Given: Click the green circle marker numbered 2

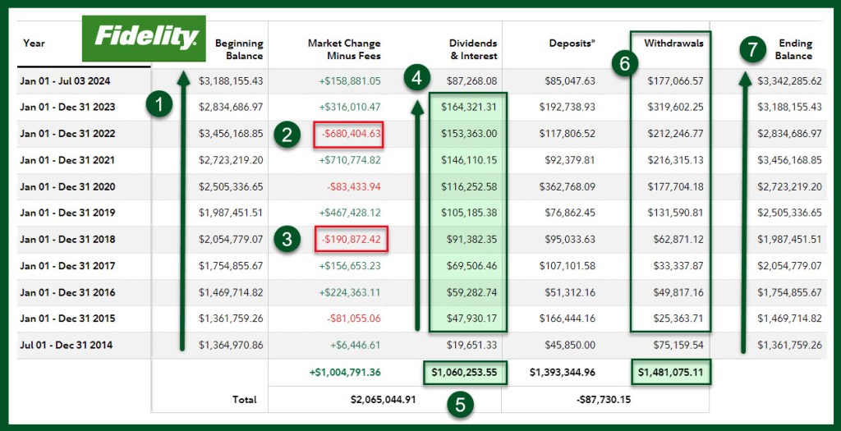Looking at the screenshot, I should coord(287,134).
